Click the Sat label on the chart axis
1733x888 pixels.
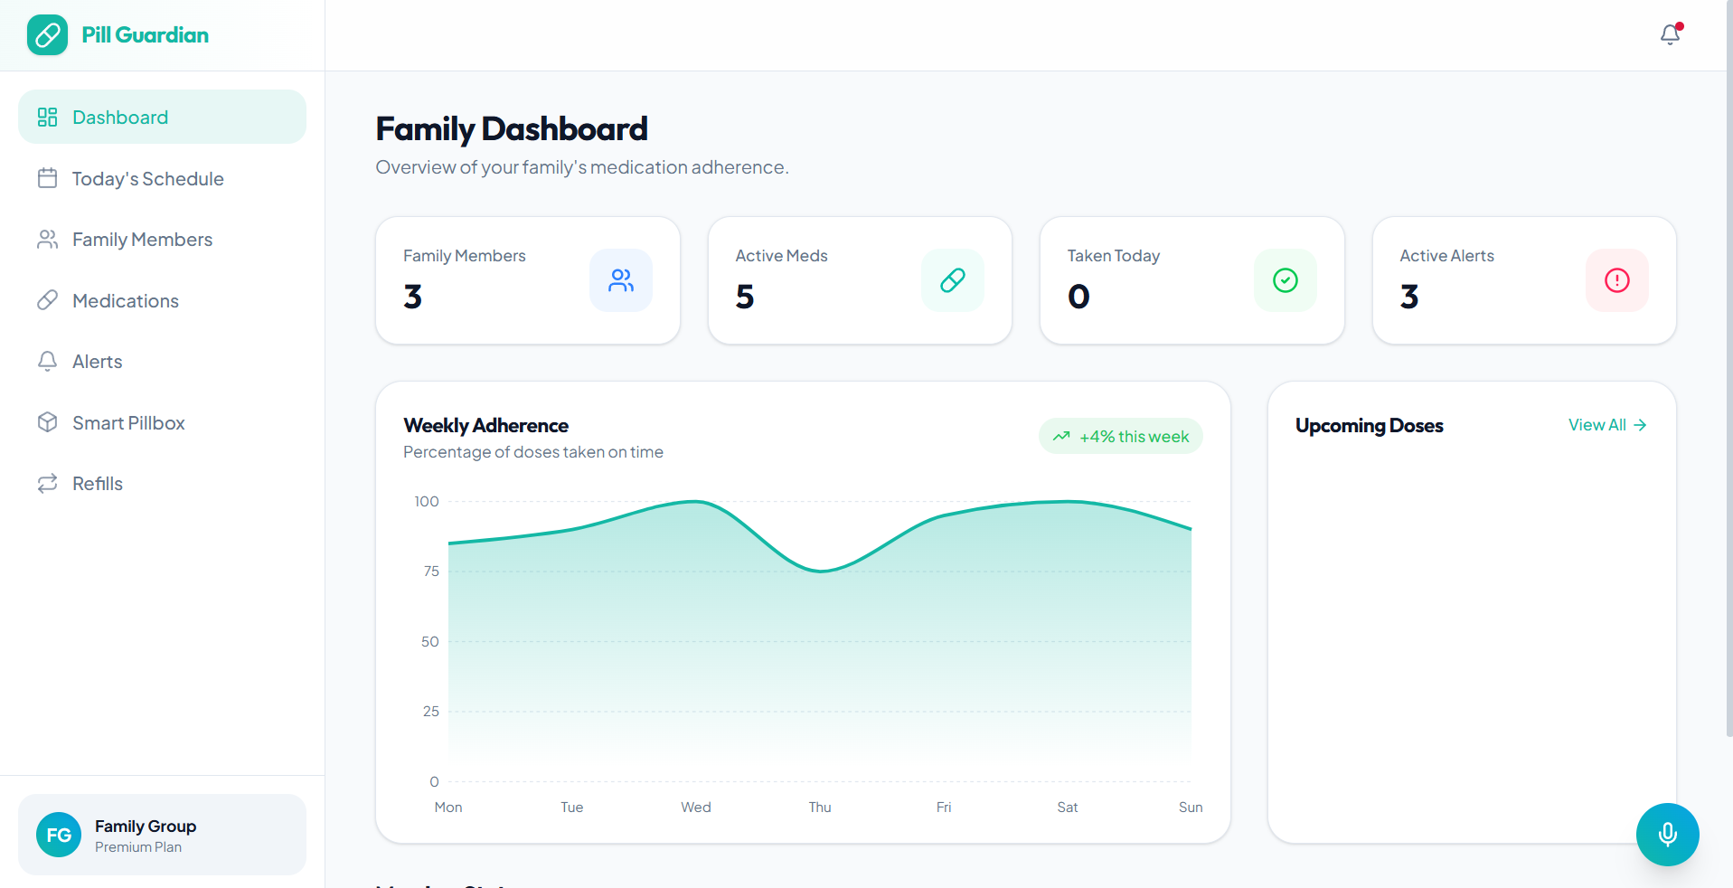[1068, 808]
